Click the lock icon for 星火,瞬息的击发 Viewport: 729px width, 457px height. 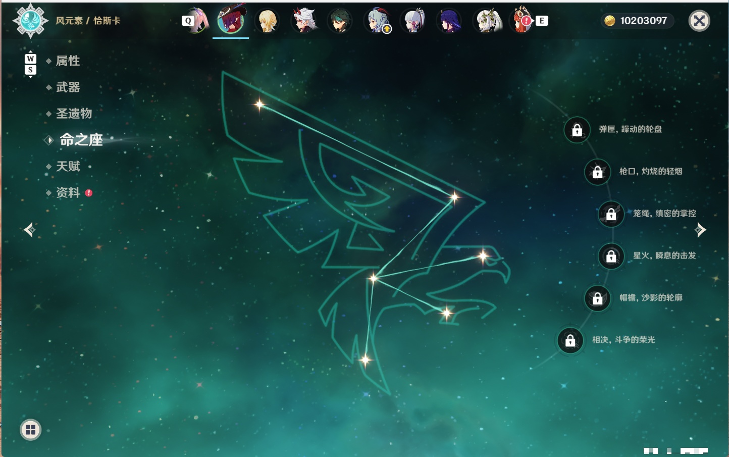pos(611,257)
